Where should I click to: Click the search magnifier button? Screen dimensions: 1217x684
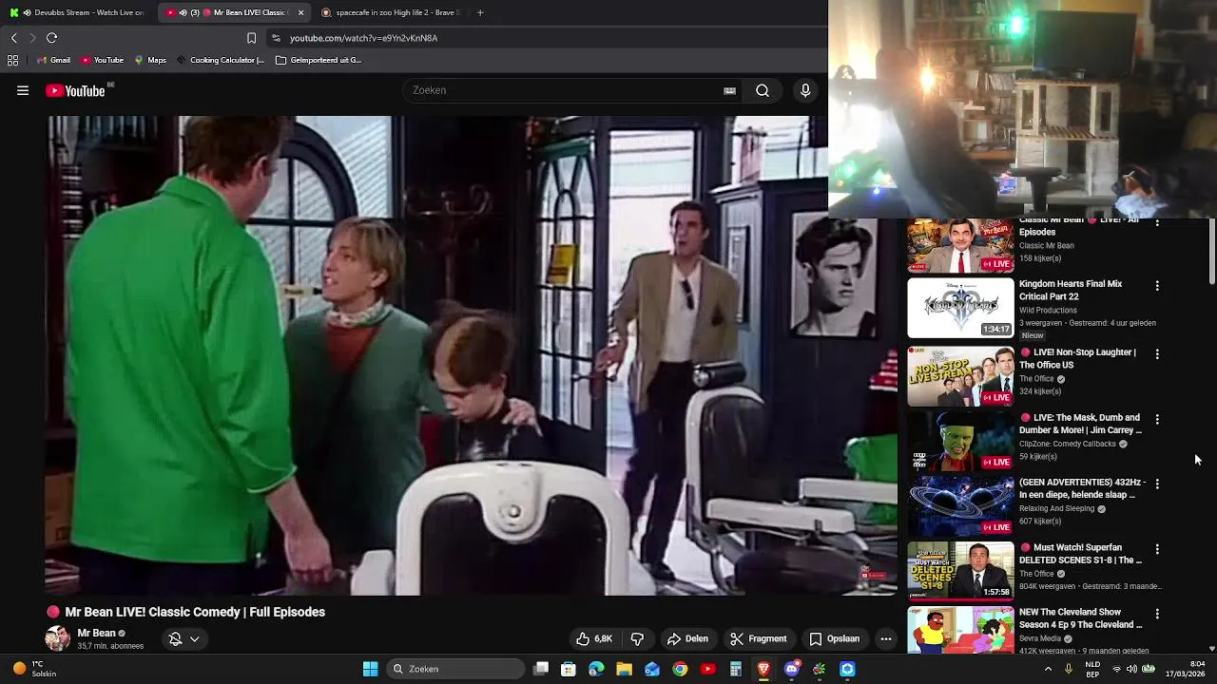pos(763,91)
